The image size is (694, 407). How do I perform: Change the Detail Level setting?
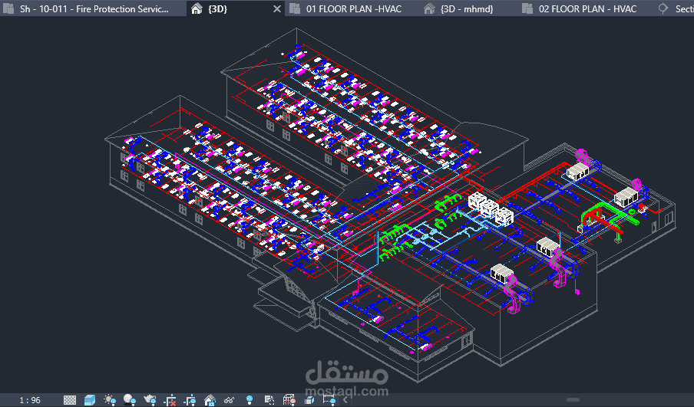coord(70,400)
